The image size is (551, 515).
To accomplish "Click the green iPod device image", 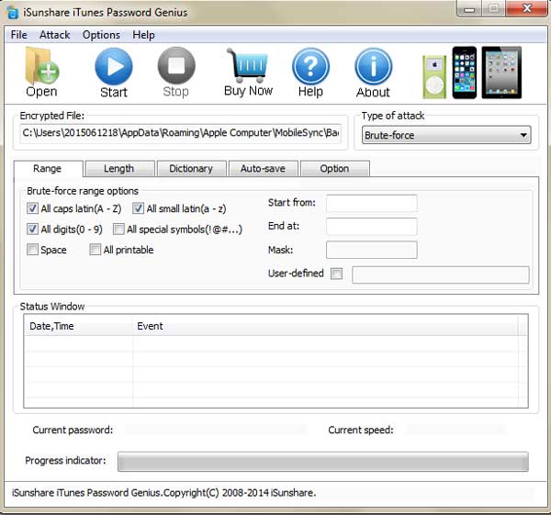I will (433, 75).
